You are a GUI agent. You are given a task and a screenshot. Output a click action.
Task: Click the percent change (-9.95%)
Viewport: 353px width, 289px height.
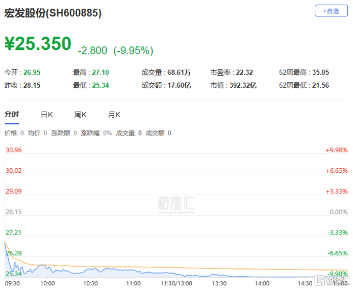pyautogui.click(x=133, y=50)
